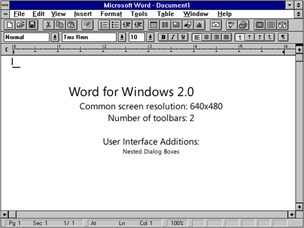Set text columns with the Columns icon

[165, 25]
